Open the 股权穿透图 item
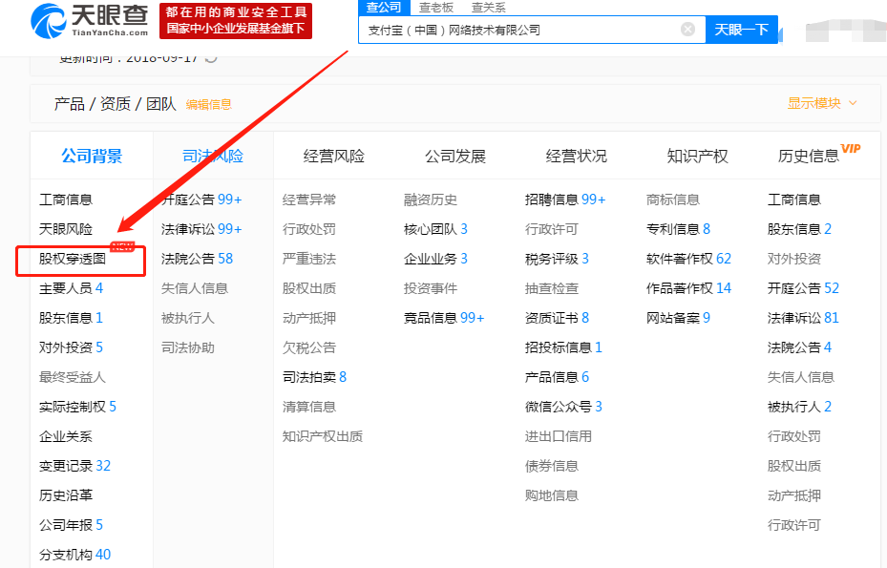Screen dimensions: 887x568 73,259
